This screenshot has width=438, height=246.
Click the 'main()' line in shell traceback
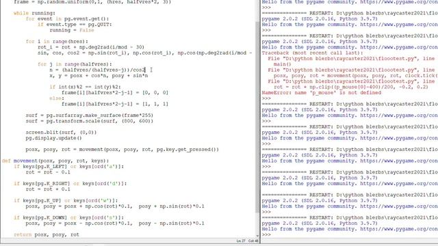click(x=282, y=64)
